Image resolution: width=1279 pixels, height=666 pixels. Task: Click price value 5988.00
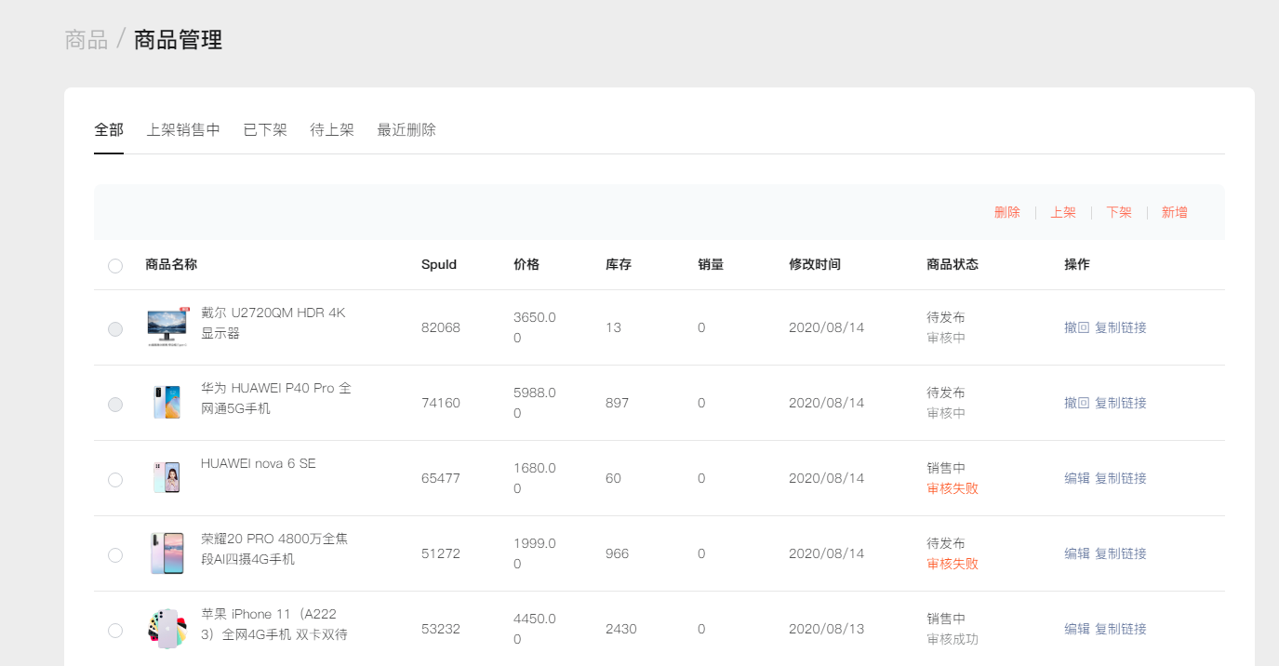535,403
